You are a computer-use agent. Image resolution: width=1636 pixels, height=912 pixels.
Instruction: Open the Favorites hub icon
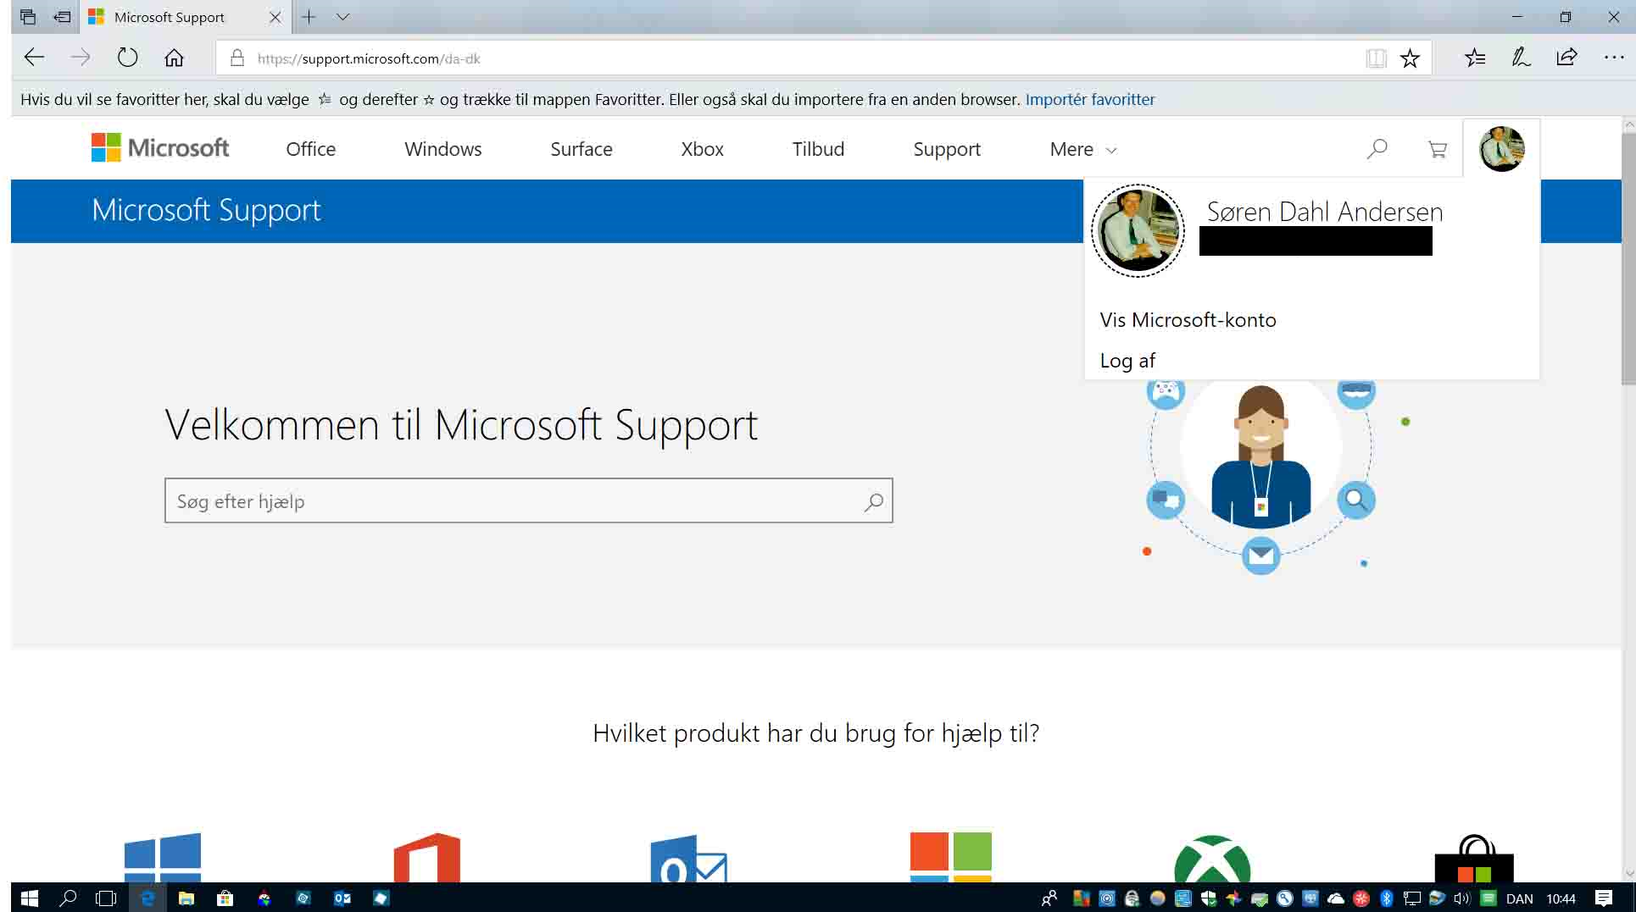coord(1475,58)
